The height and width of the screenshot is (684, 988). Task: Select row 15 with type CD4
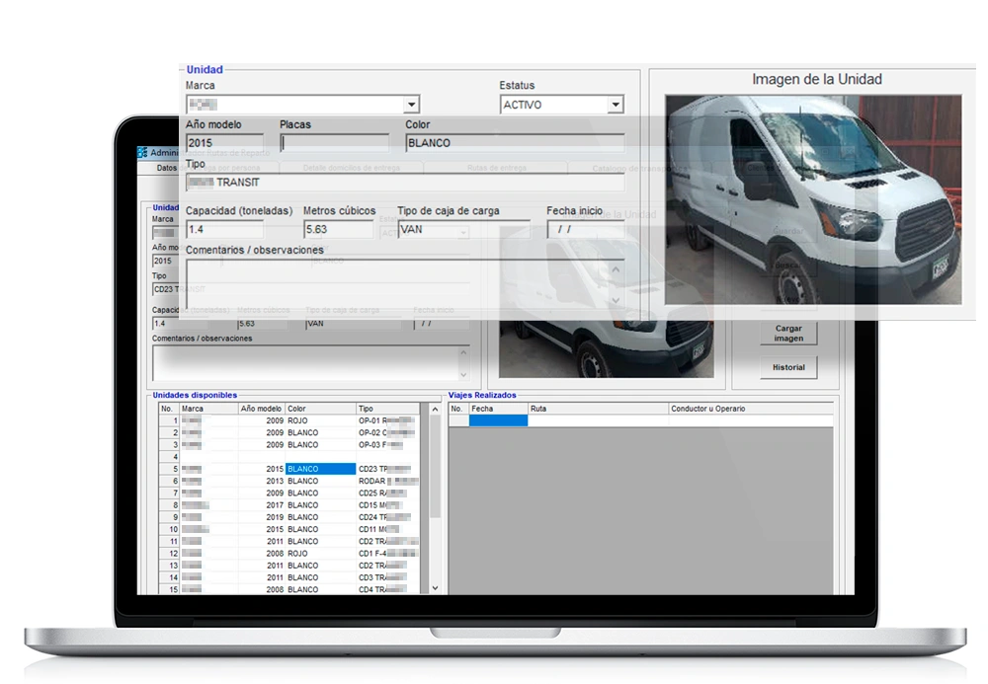(x=289, y=589)
